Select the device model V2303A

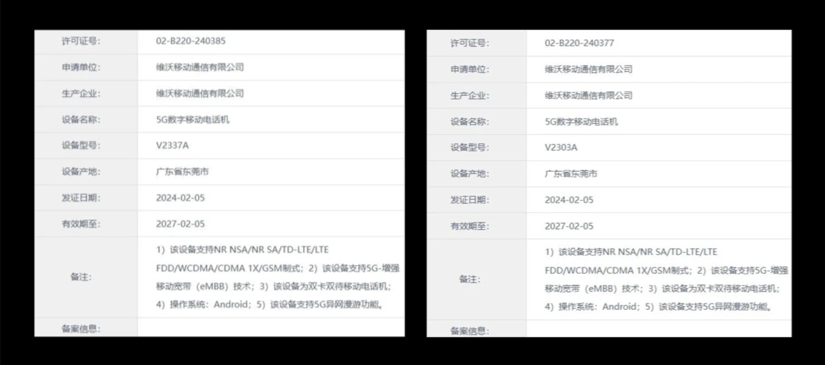(561, 147)
